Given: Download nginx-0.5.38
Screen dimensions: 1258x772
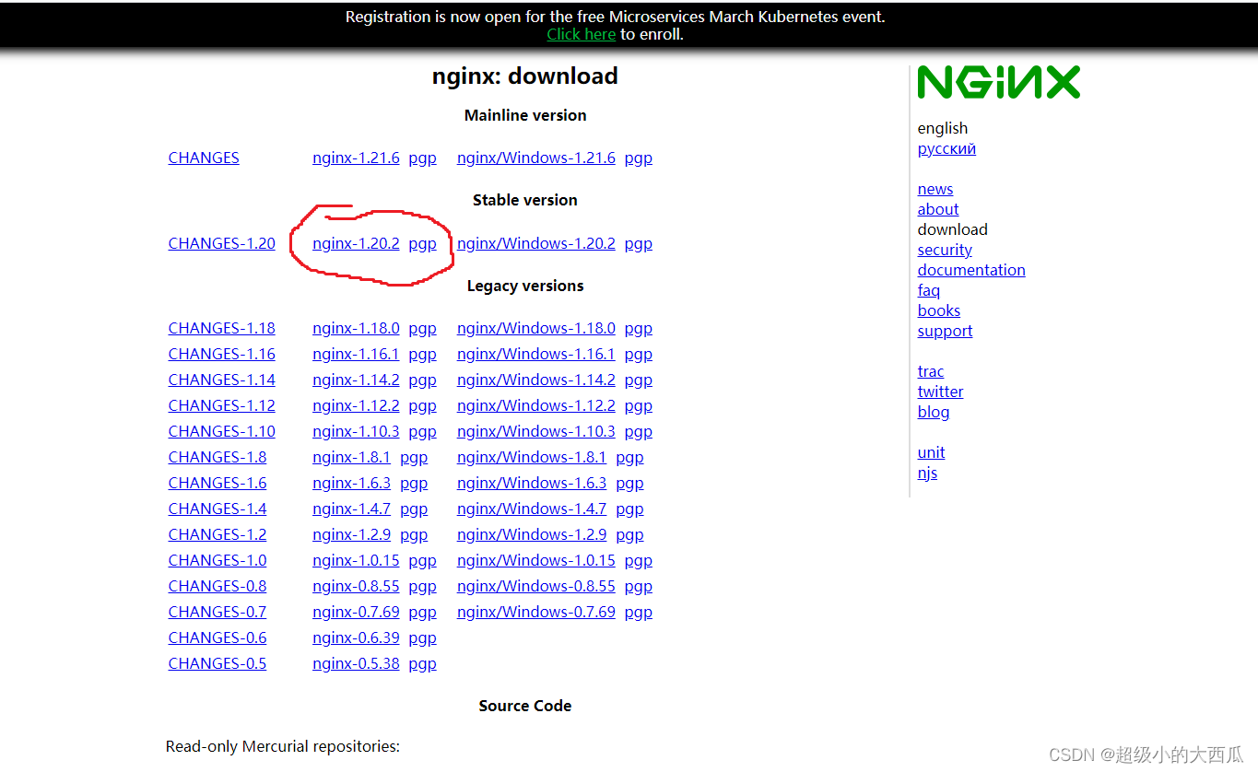Looking at the screenshot, I should pyautogui.click(x=356, y=663).
